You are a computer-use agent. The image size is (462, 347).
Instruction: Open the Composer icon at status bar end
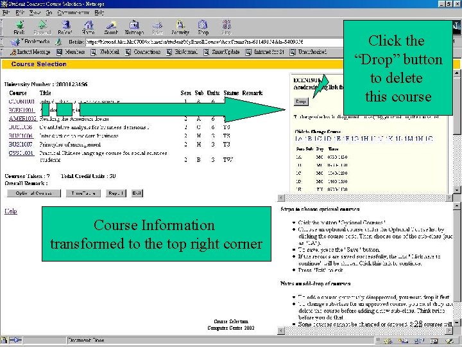point(450,341)
